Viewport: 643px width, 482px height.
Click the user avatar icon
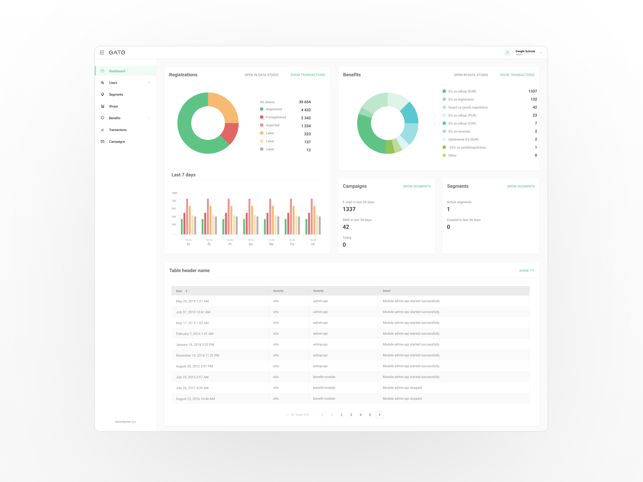(x=507, y=52)
